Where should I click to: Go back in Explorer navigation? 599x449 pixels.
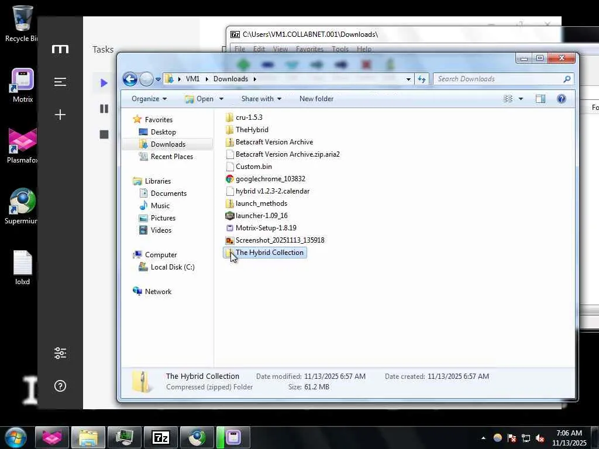point(130,79)
